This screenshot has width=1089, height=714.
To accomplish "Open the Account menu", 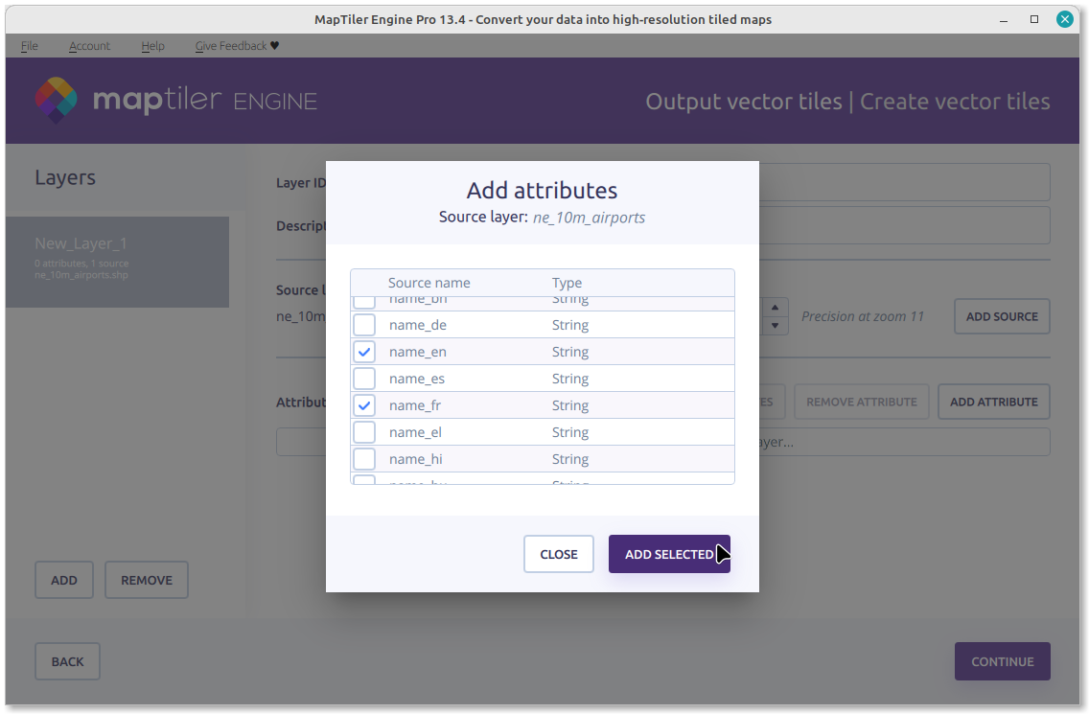I will tap(89, 46).
